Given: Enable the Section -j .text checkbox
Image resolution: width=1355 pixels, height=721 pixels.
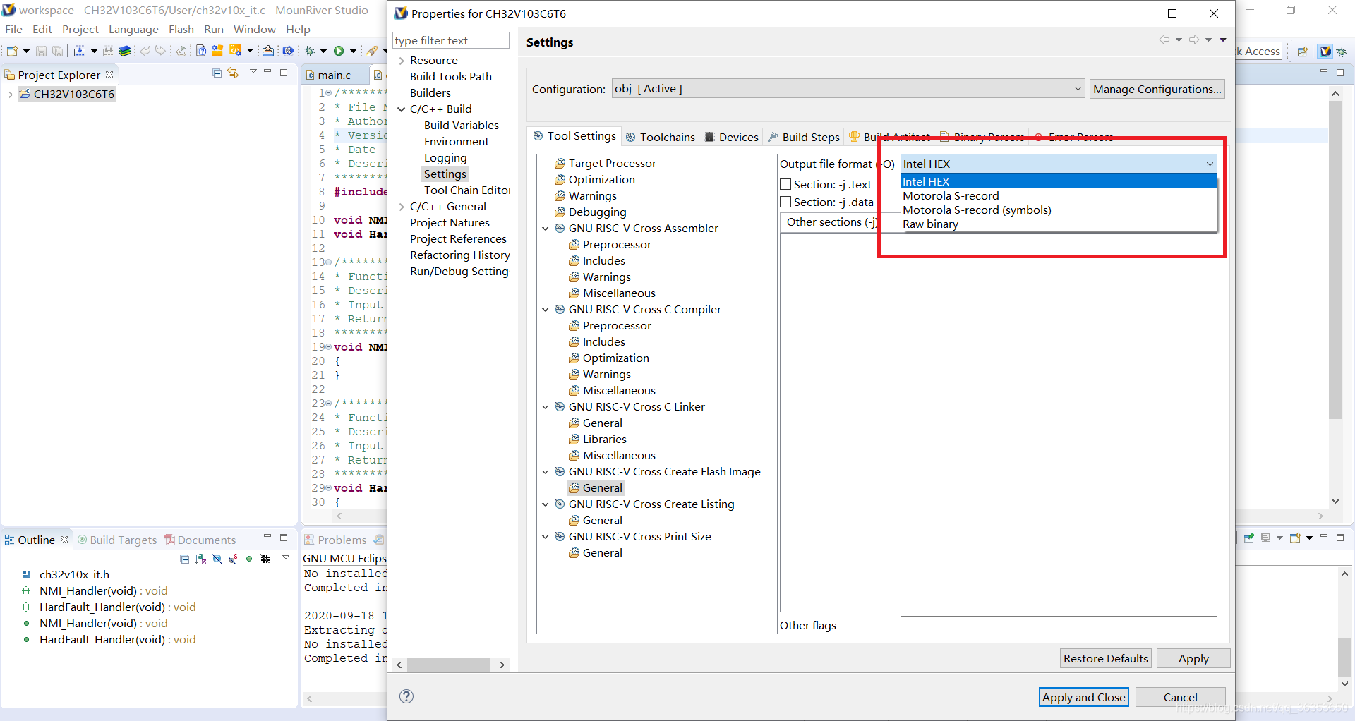Looking at the screenshot, I should [785, 184].
